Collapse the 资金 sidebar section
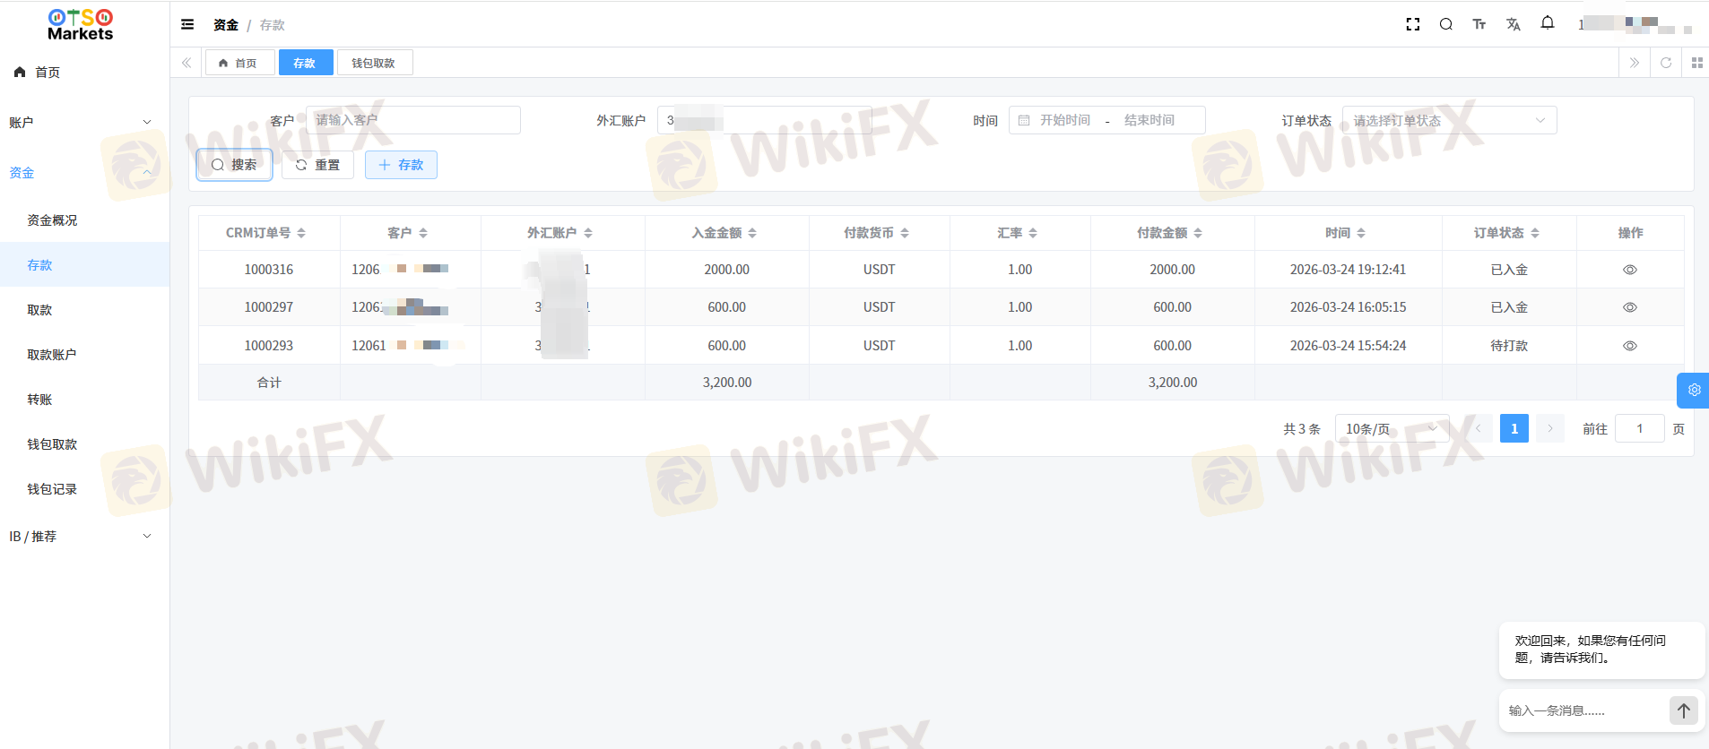Screen dimensions: 1709x749 [84, 173]
